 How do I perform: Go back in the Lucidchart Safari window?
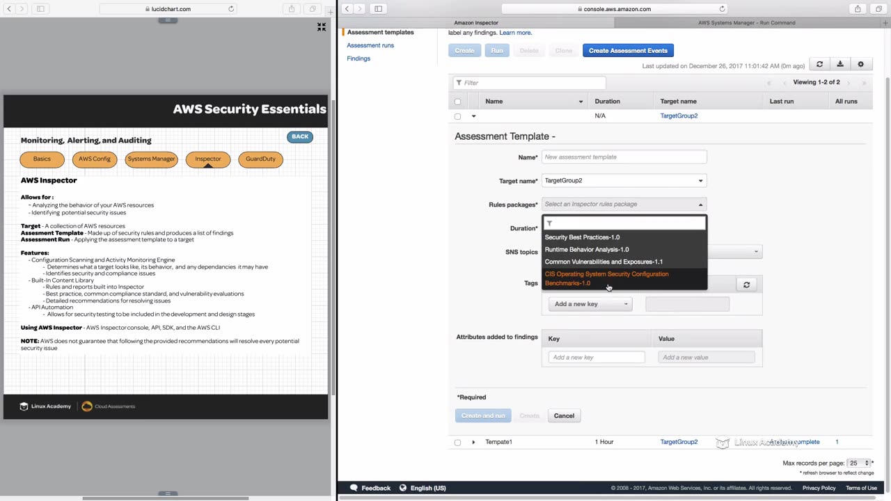coord(8,9)
